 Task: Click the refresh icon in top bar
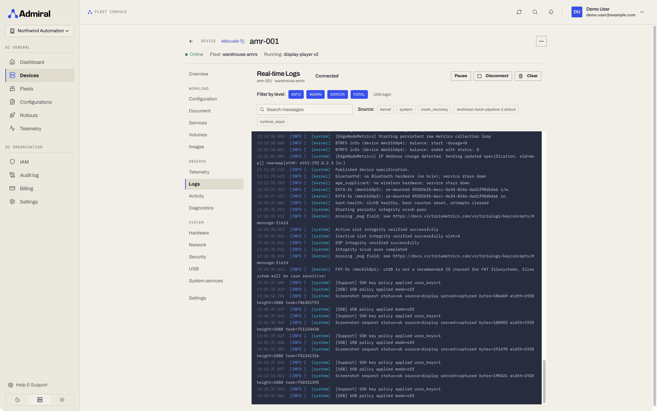click(x=519, y=12)
